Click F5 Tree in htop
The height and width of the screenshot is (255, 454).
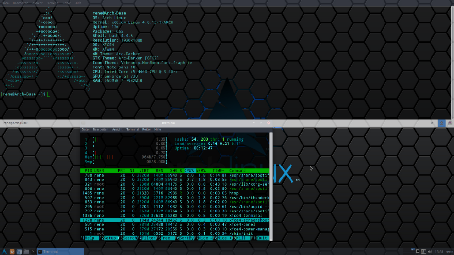coord(165,238)
